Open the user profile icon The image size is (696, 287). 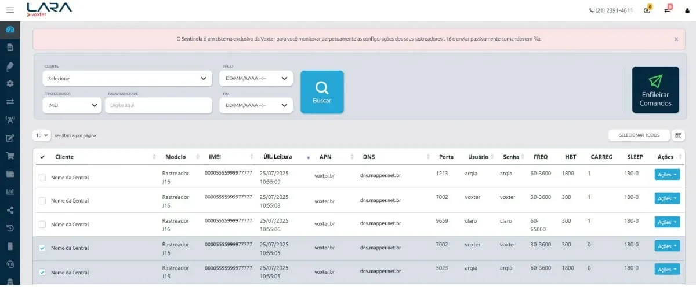(x=686, y=10)
